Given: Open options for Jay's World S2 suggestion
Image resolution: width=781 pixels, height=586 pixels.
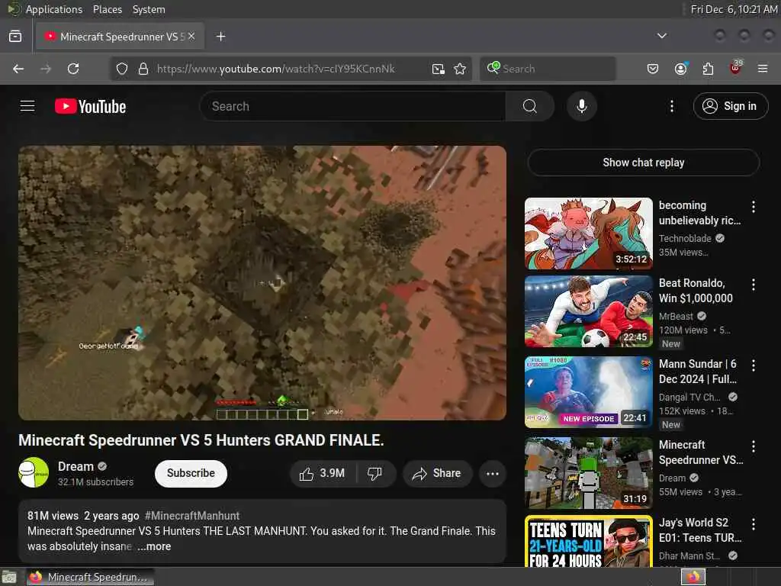Looking at the screenshot, I should pyautogui.click(x=753, y=524).
